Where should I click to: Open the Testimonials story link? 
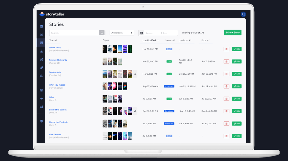(55, 72)
